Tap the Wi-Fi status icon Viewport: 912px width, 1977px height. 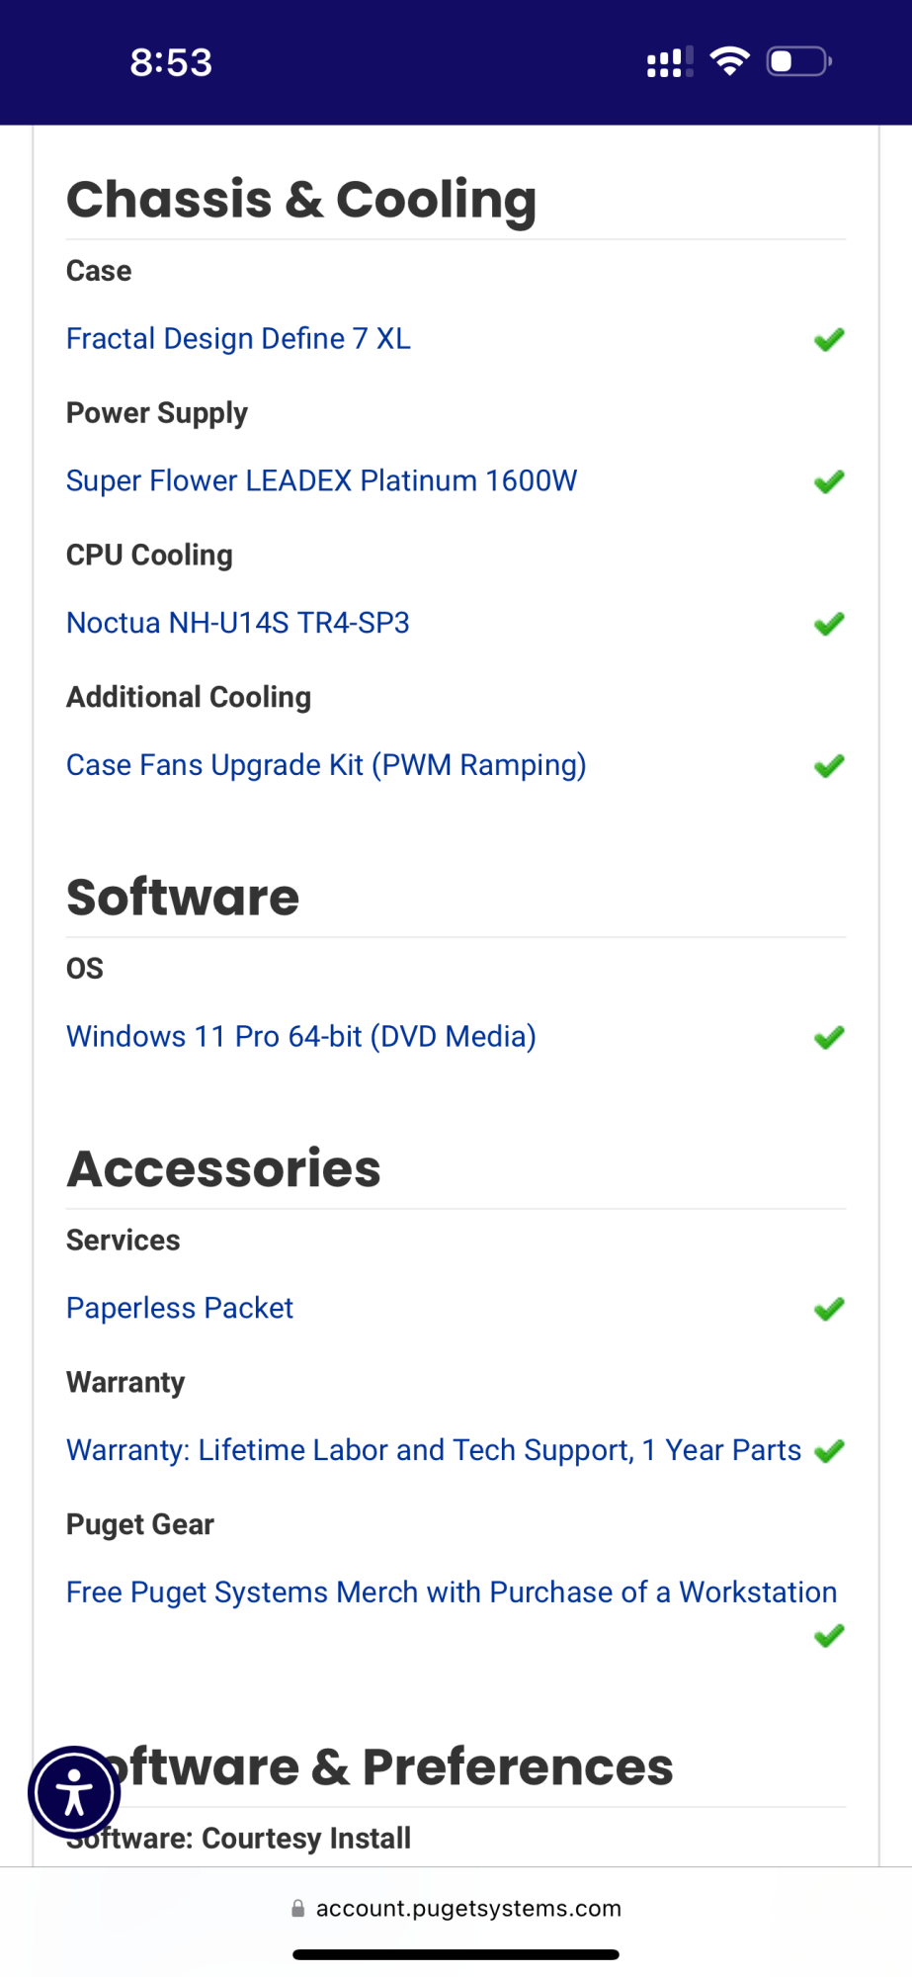pos(730,61)
